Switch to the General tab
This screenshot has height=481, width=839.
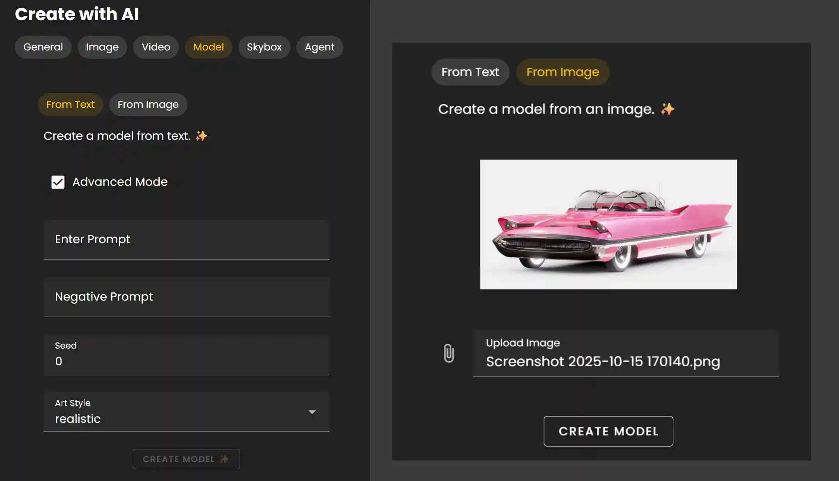click(x=43, y=47)
